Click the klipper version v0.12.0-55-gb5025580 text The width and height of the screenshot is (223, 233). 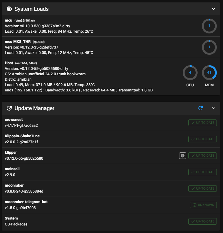(24, 158)
